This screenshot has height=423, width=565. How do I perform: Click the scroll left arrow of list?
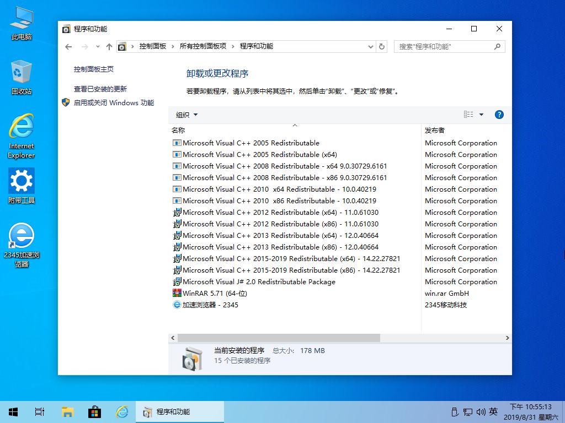coord(173,338)
